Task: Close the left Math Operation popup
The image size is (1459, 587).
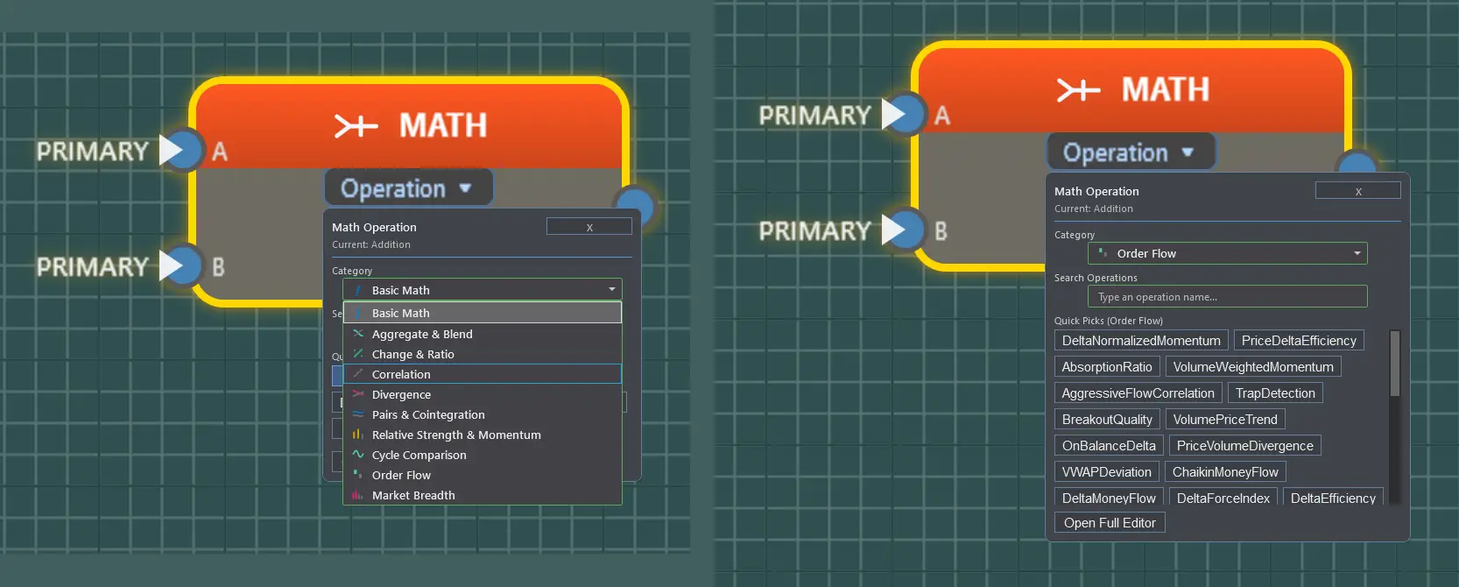Action: (x=589, y=227)
